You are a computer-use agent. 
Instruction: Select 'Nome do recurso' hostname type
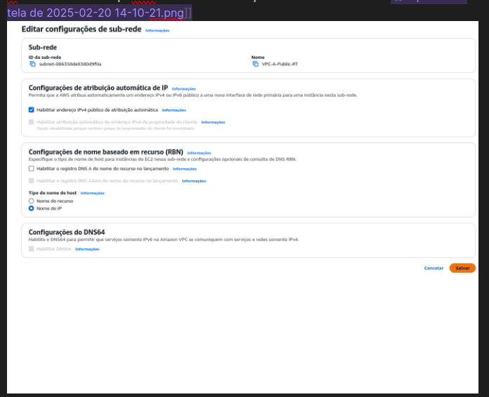[32, 201]
